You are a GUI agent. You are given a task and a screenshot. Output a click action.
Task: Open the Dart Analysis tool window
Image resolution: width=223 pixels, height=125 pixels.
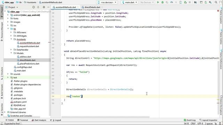click(39, 120)
